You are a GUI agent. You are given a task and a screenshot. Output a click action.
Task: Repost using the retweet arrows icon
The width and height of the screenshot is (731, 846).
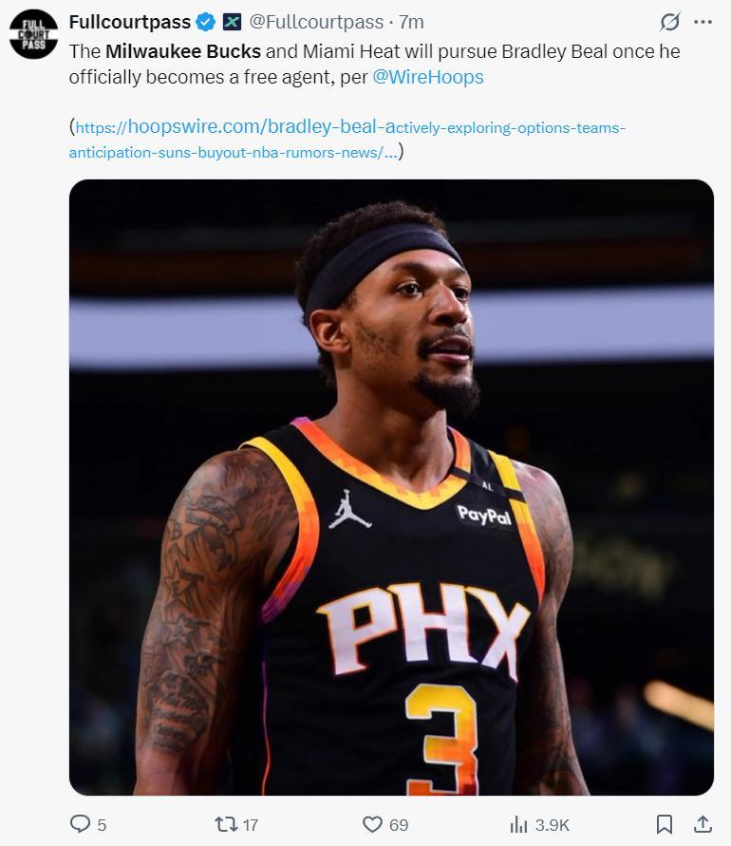(x=226, y=824)
